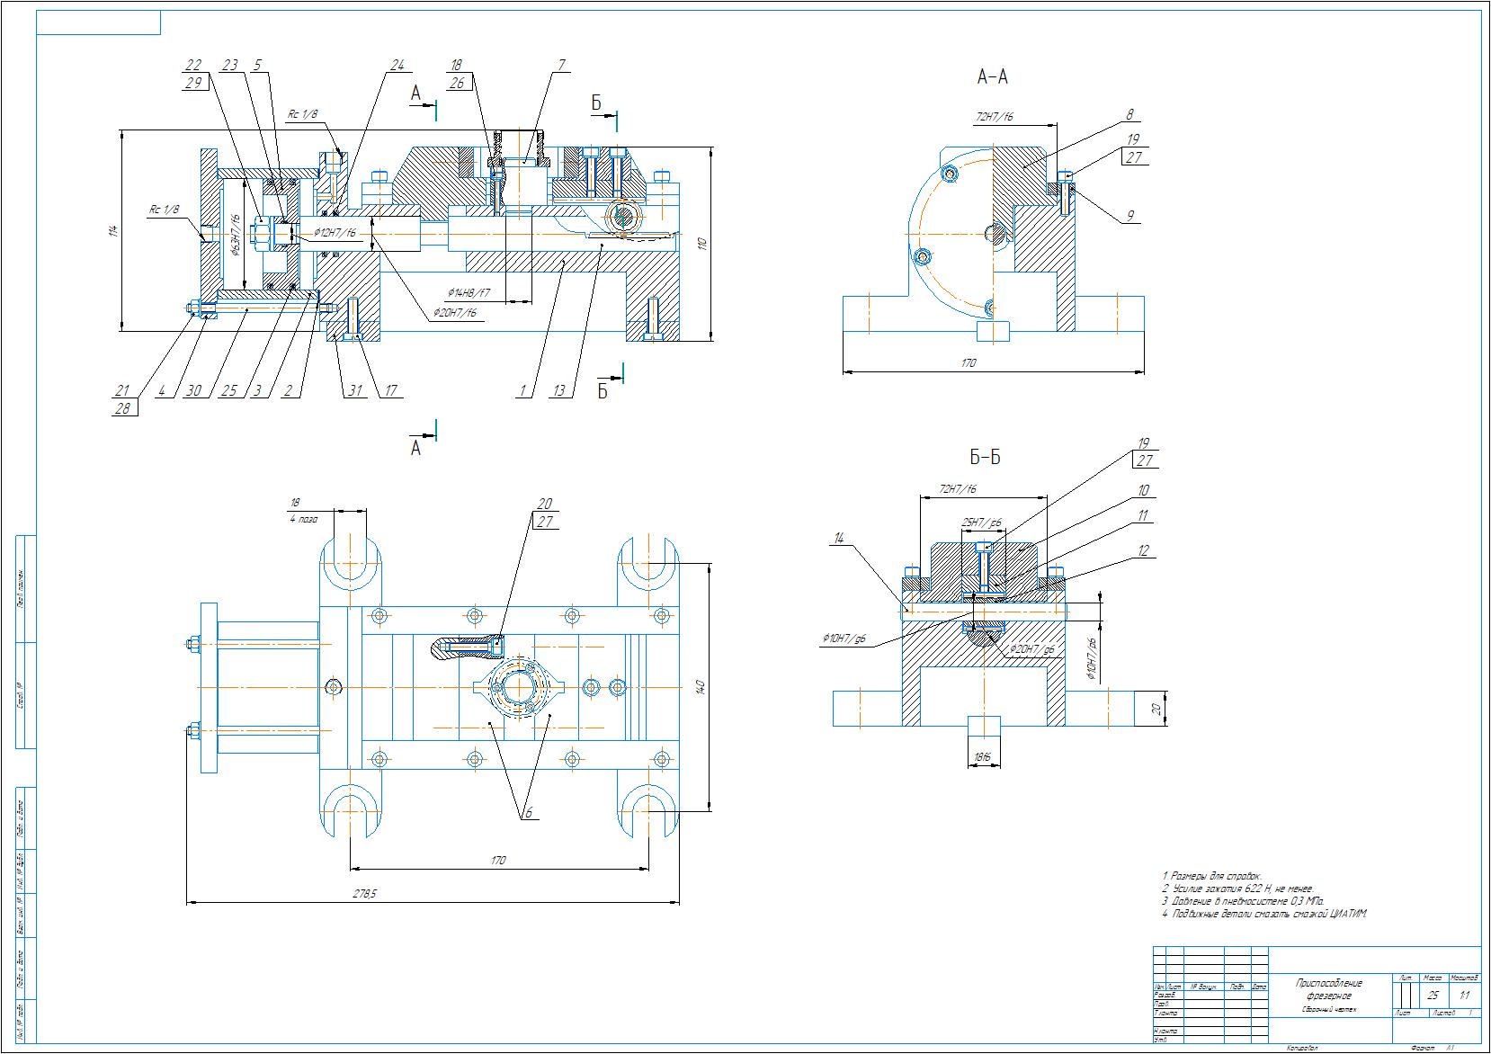1491x1054 pixels.
Task: Select the 'Приспособление фрезерное' title block name
Action: [1328, 989]
